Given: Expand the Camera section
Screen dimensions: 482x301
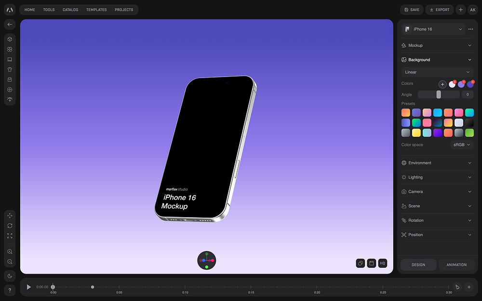Looking at the screenshot, I should click(x=437, y=192).
